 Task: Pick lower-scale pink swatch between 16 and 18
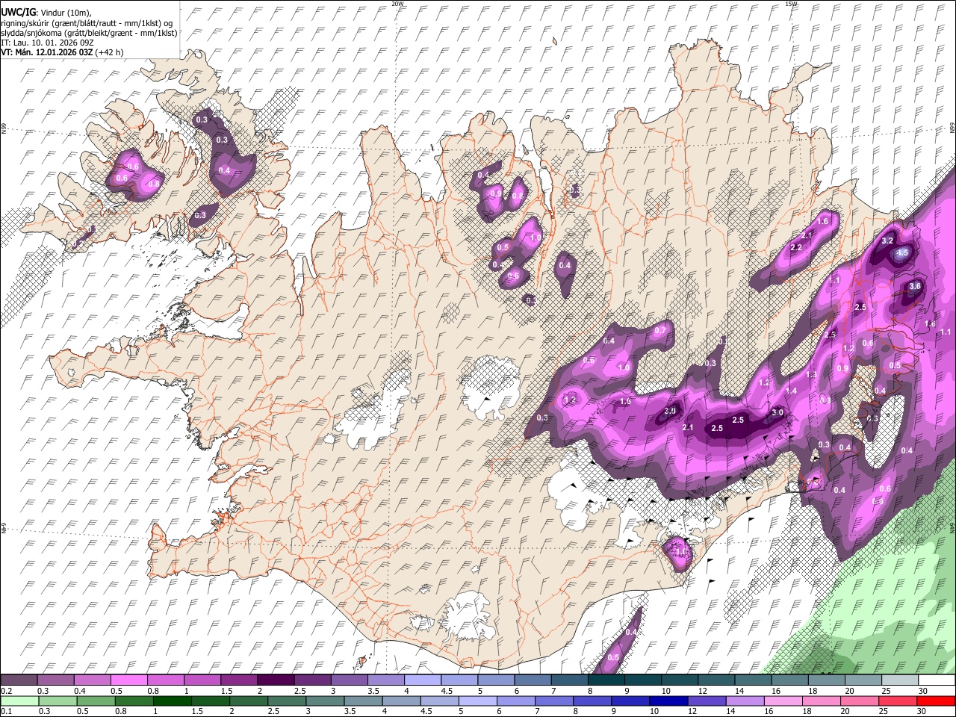click(783, 701)
